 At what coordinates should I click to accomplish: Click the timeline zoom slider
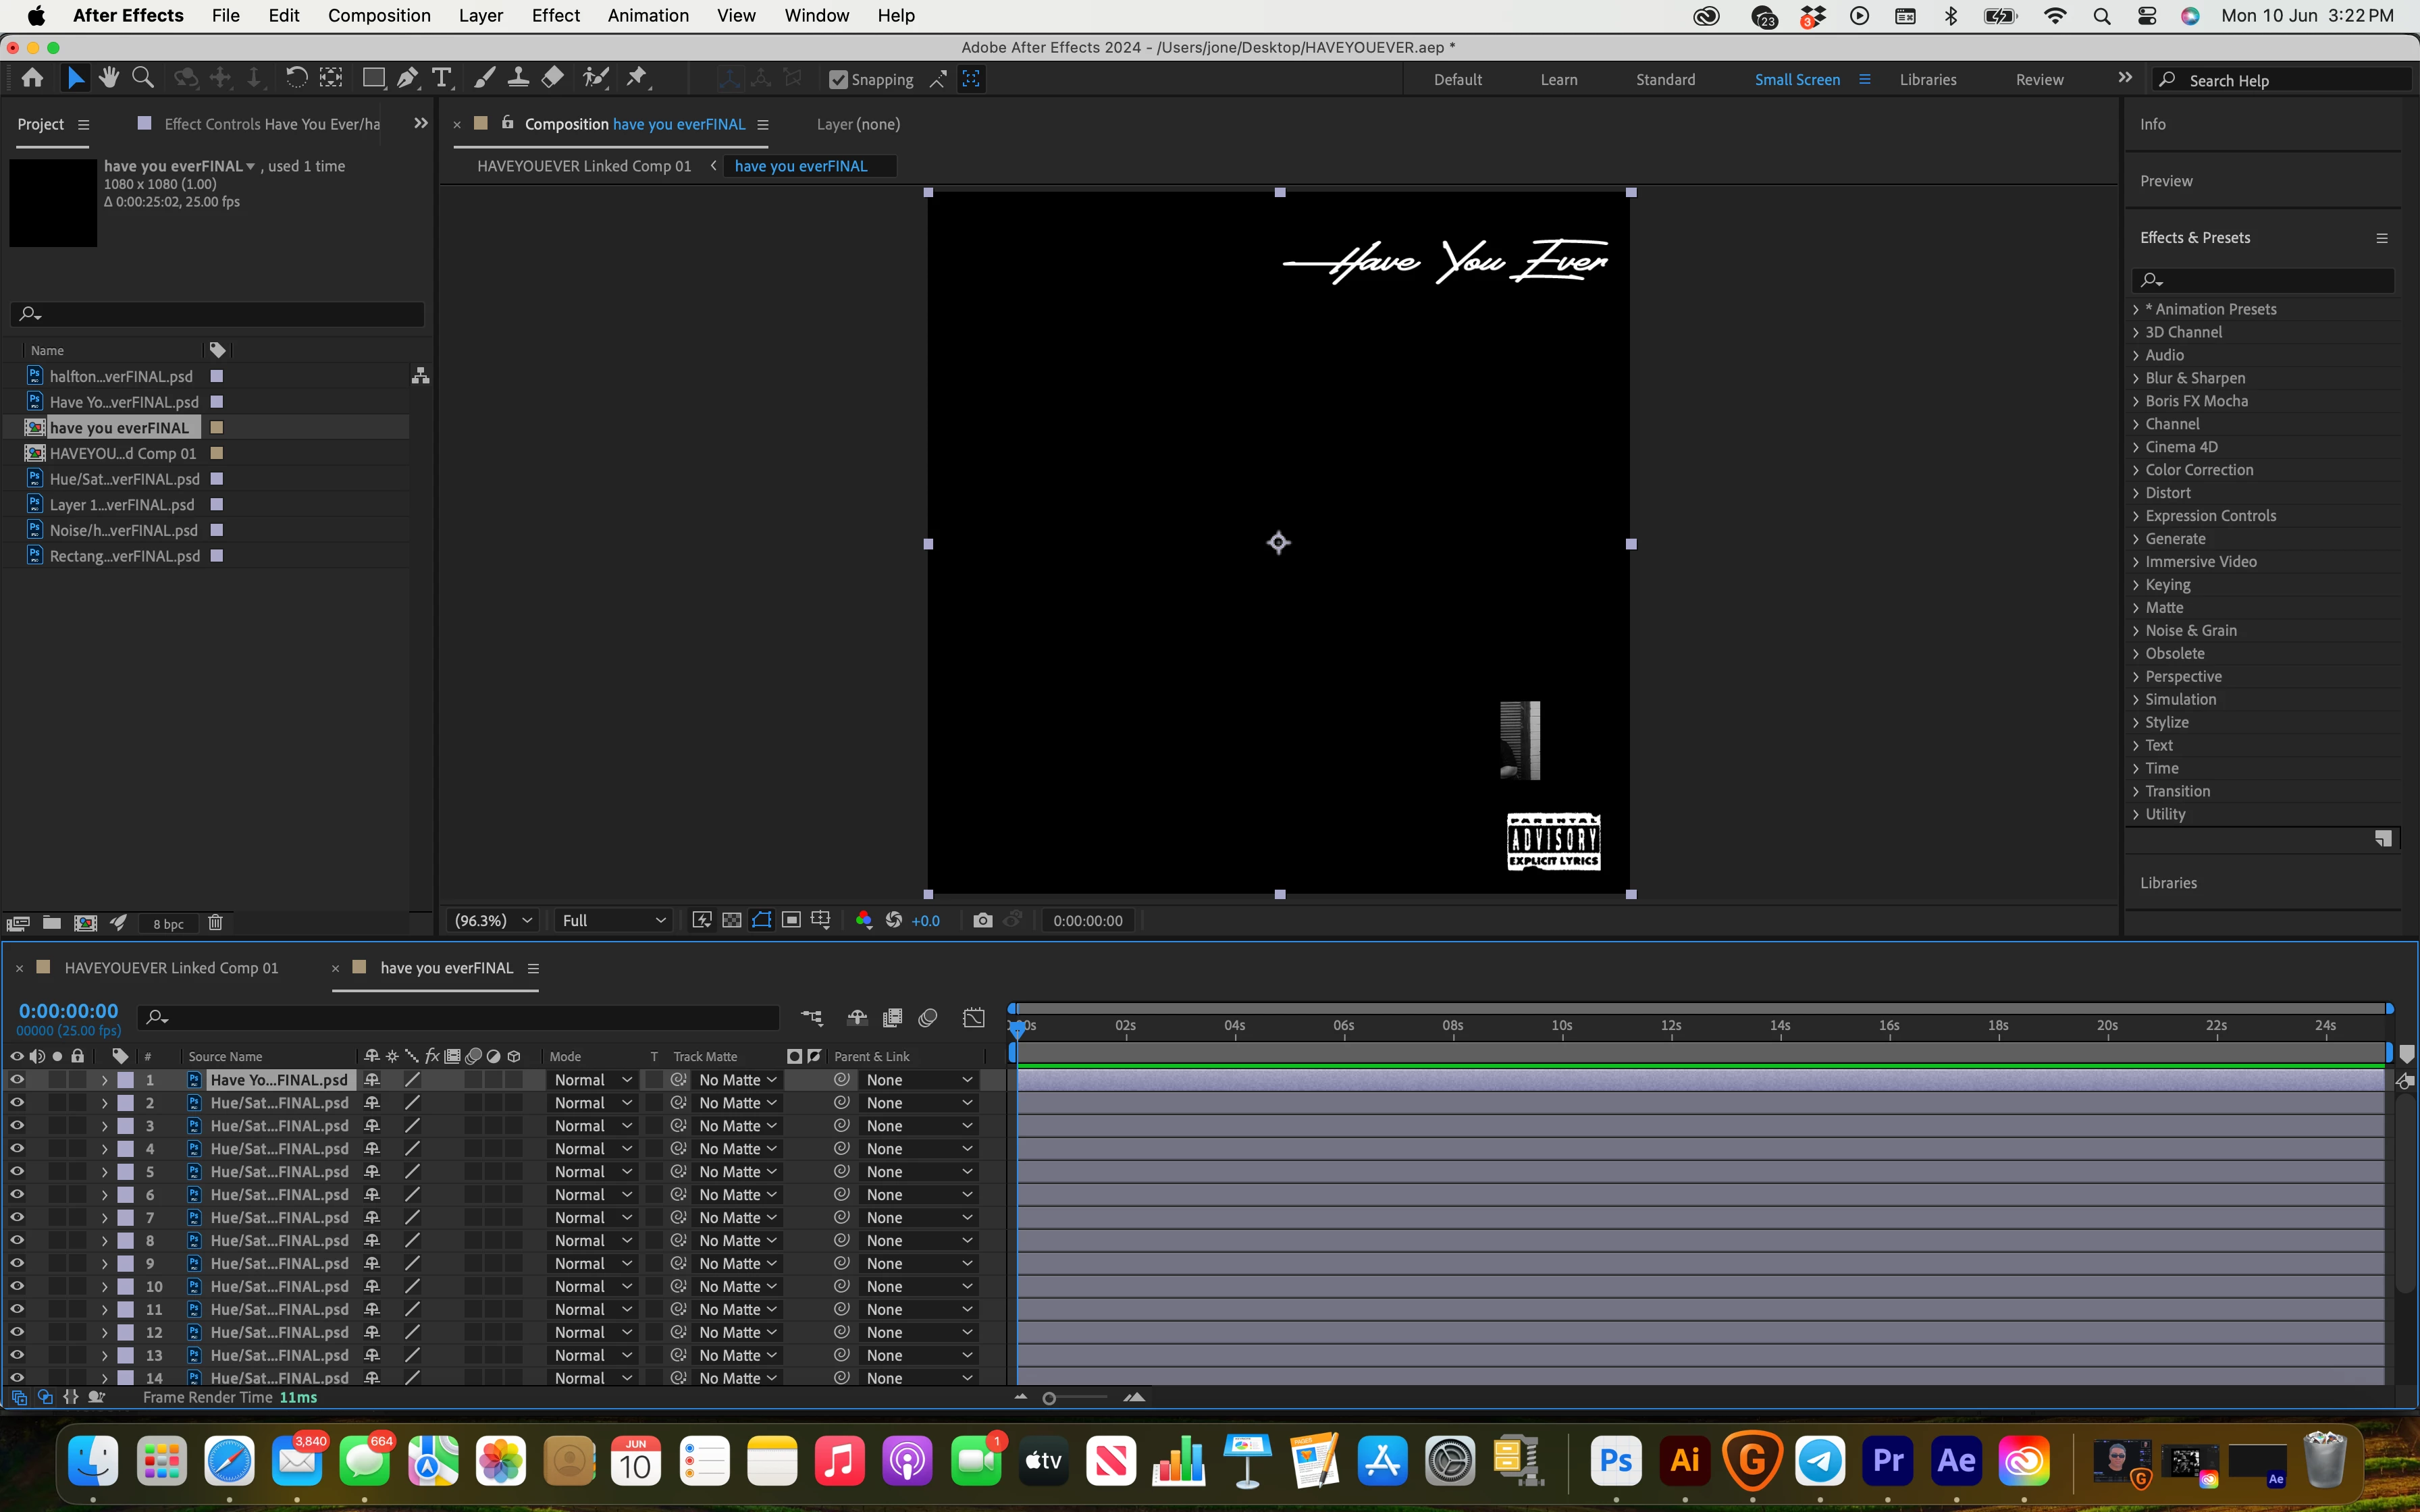click(1049, 1398)
